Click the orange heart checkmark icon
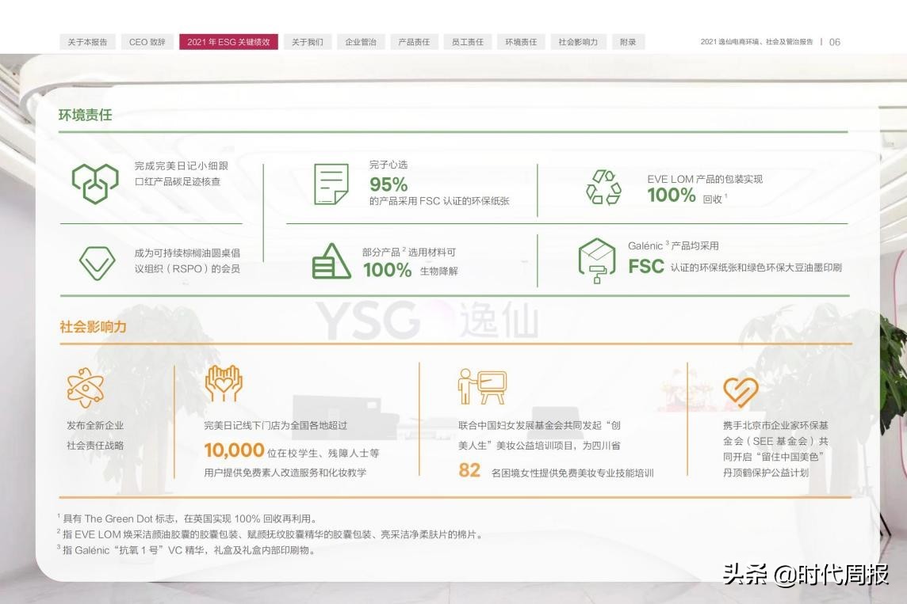The image size is (907, 604). click(x=741, y=393)
